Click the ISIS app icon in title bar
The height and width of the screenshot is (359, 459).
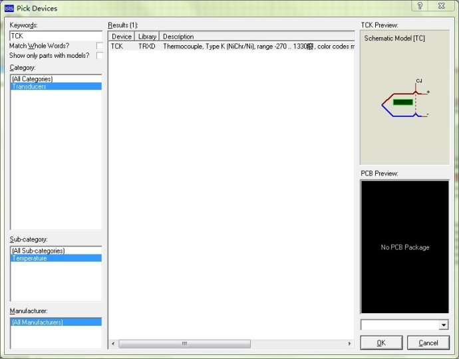[9, 8]
